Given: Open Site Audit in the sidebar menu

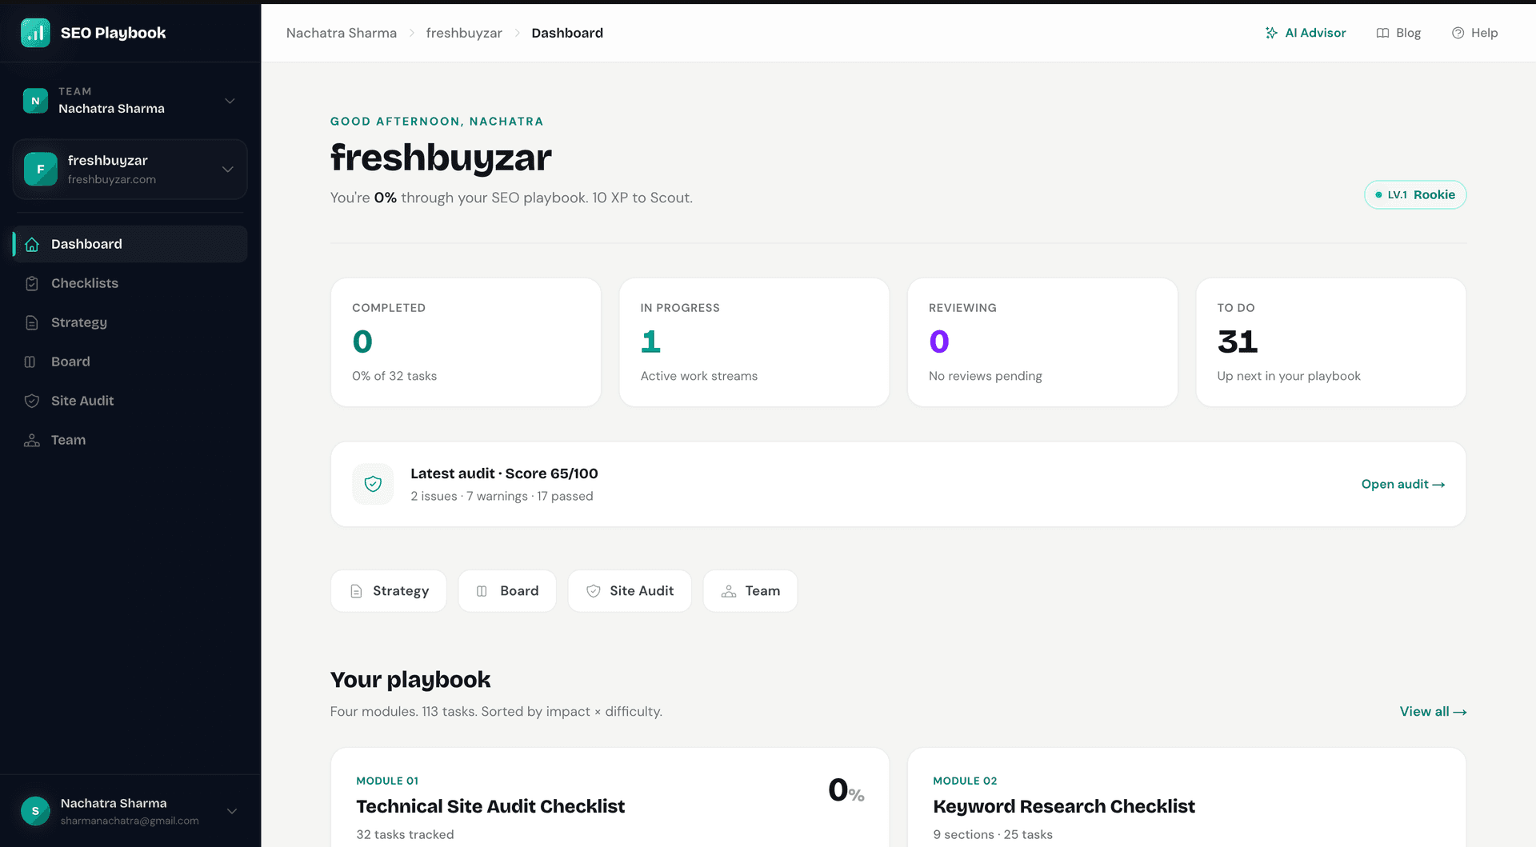Looking at the screenshot, I should tap(130, 401).
